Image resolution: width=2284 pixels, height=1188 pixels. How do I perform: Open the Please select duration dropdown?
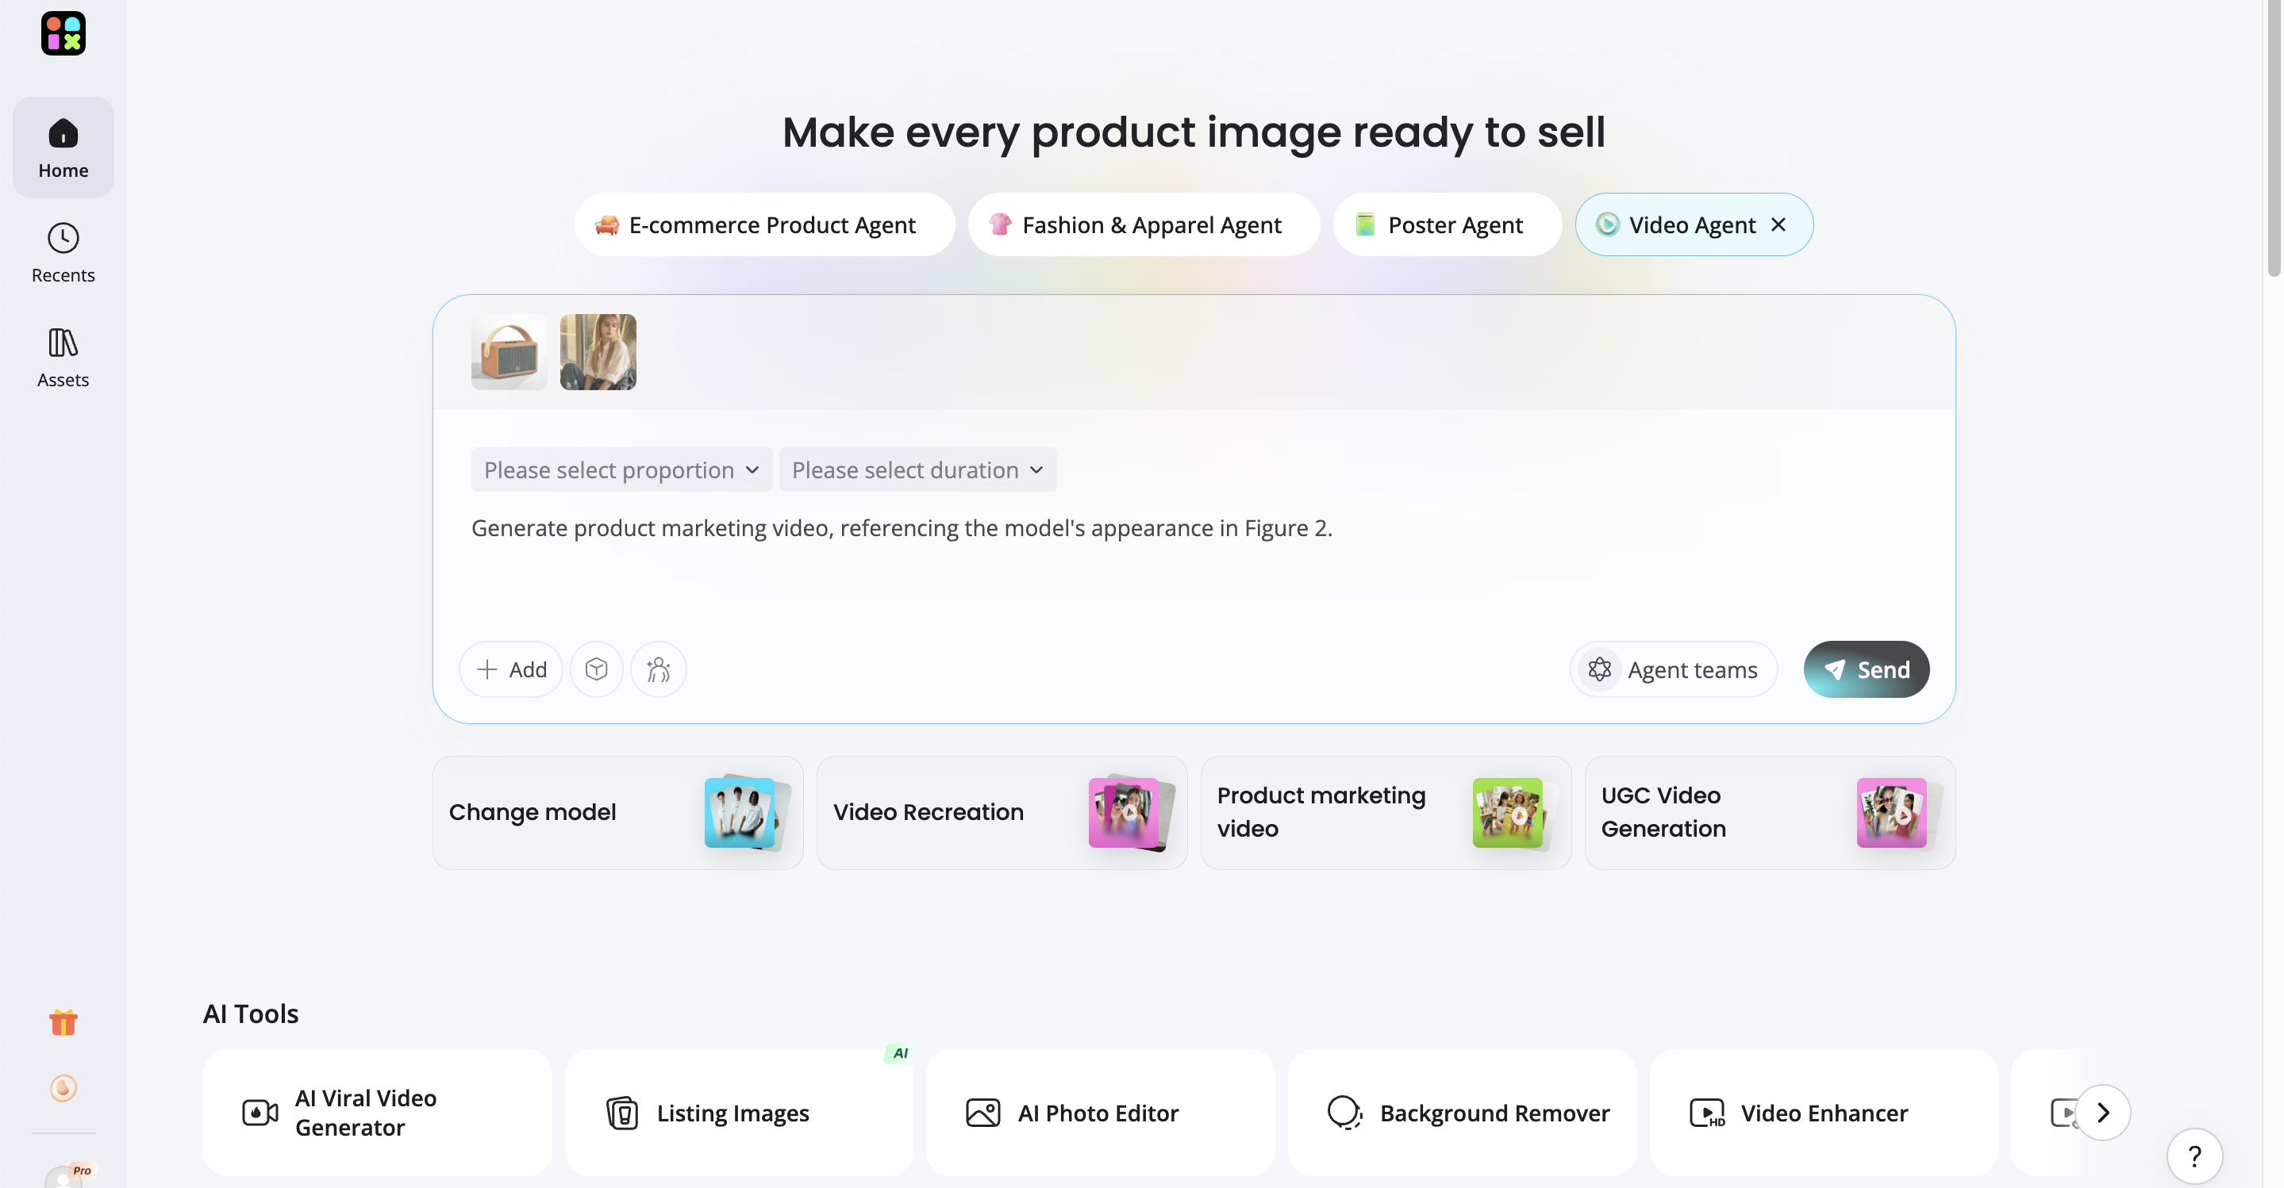[917, 469]
